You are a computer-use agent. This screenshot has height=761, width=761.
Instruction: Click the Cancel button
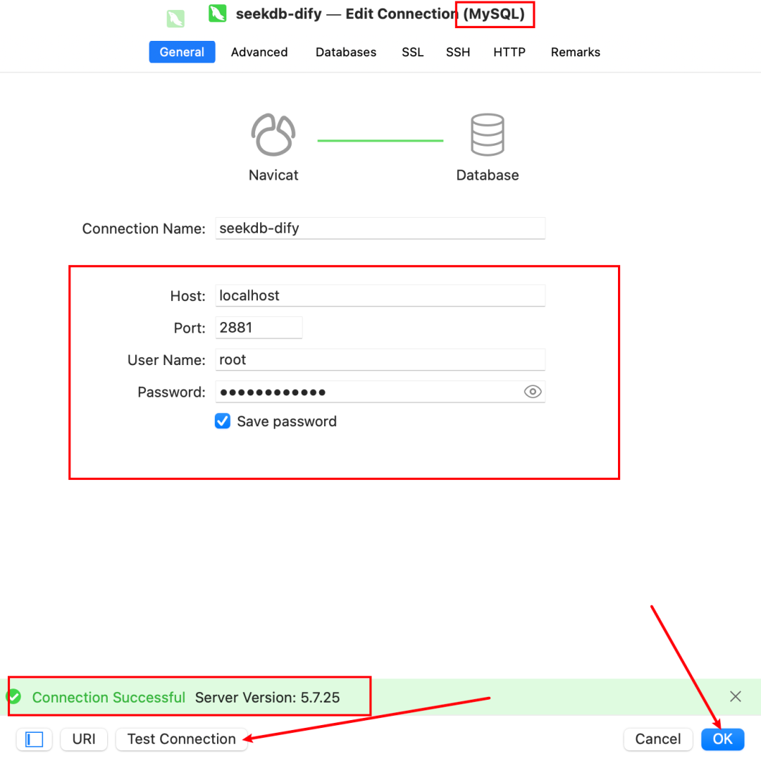click(657, 739)
